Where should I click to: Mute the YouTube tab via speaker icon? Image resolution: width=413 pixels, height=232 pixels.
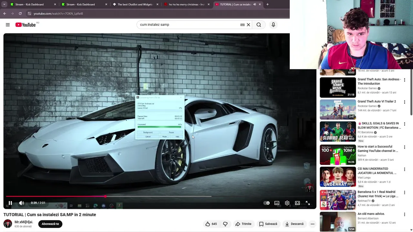point(255,5)
